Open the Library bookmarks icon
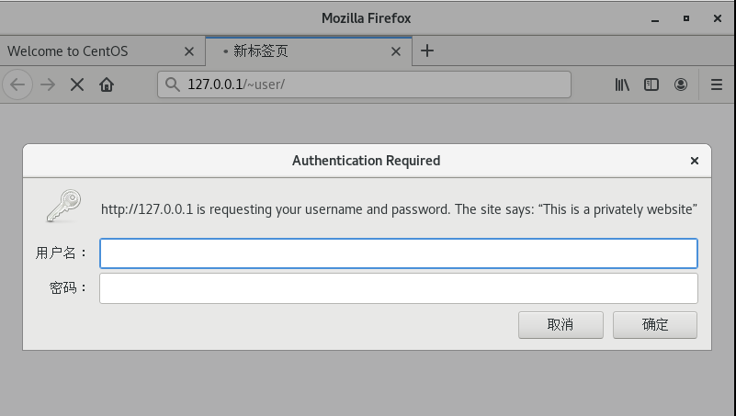736x416 pixels. pos(622,84)
